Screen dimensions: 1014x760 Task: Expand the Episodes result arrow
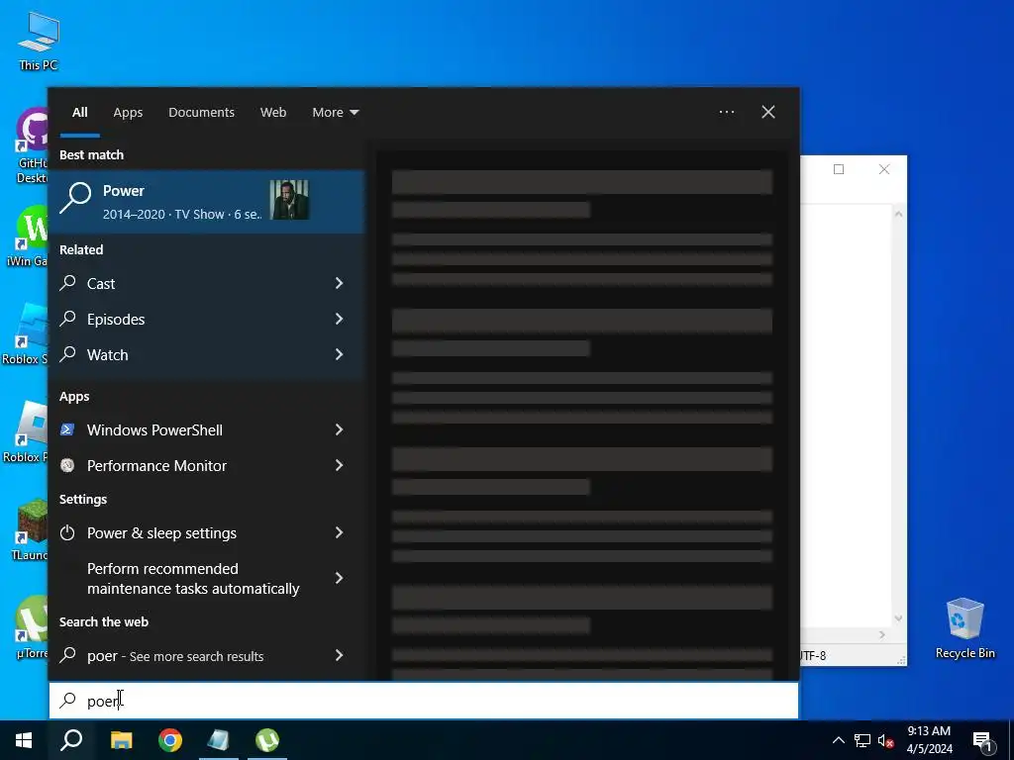[x=339, y=319]
